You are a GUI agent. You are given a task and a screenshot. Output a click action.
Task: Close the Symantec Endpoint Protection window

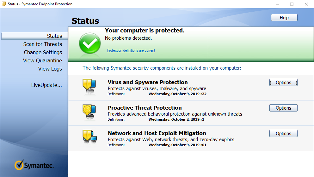pos(306,4)
